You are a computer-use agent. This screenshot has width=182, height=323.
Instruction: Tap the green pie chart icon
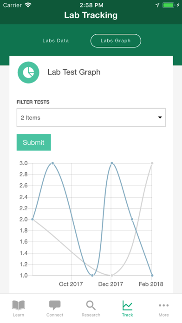click(28, 72)
